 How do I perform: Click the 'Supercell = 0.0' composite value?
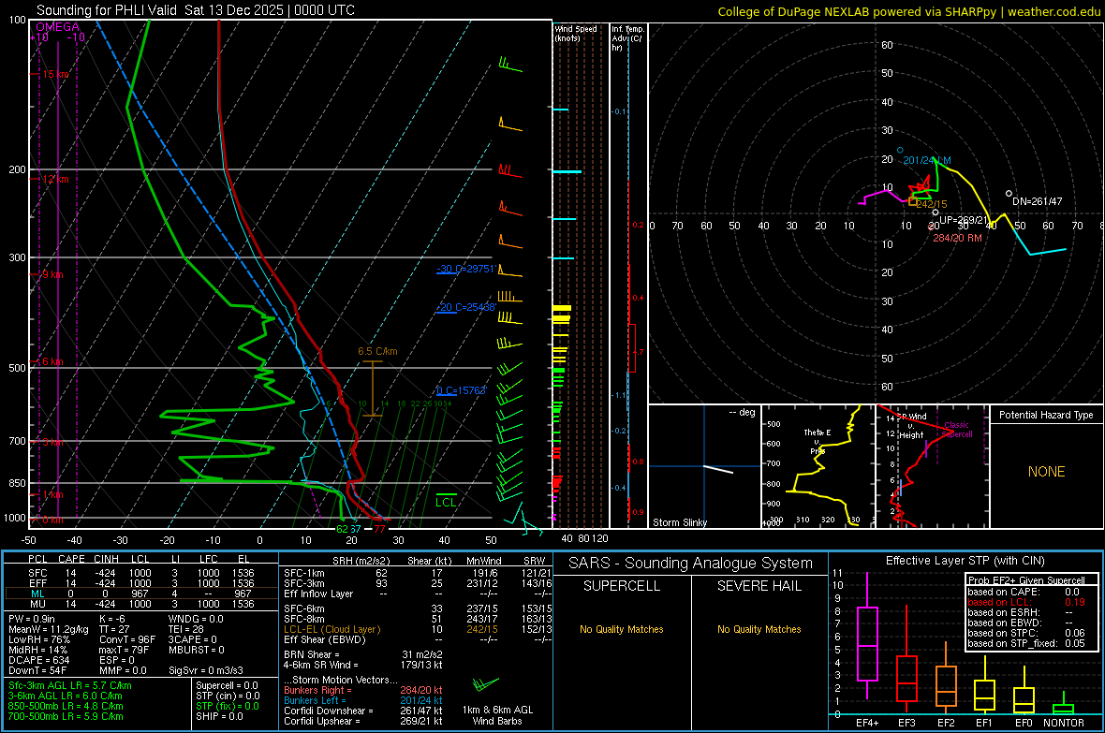point(227,685)
